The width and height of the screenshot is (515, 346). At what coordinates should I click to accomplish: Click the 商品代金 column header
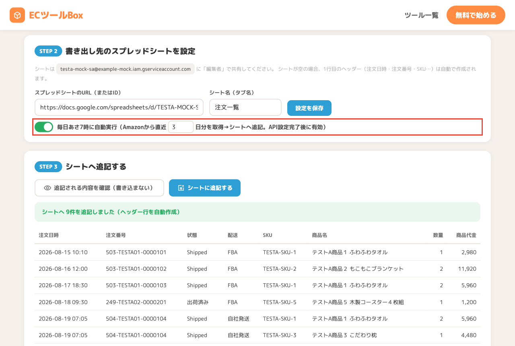coord(466,235)
